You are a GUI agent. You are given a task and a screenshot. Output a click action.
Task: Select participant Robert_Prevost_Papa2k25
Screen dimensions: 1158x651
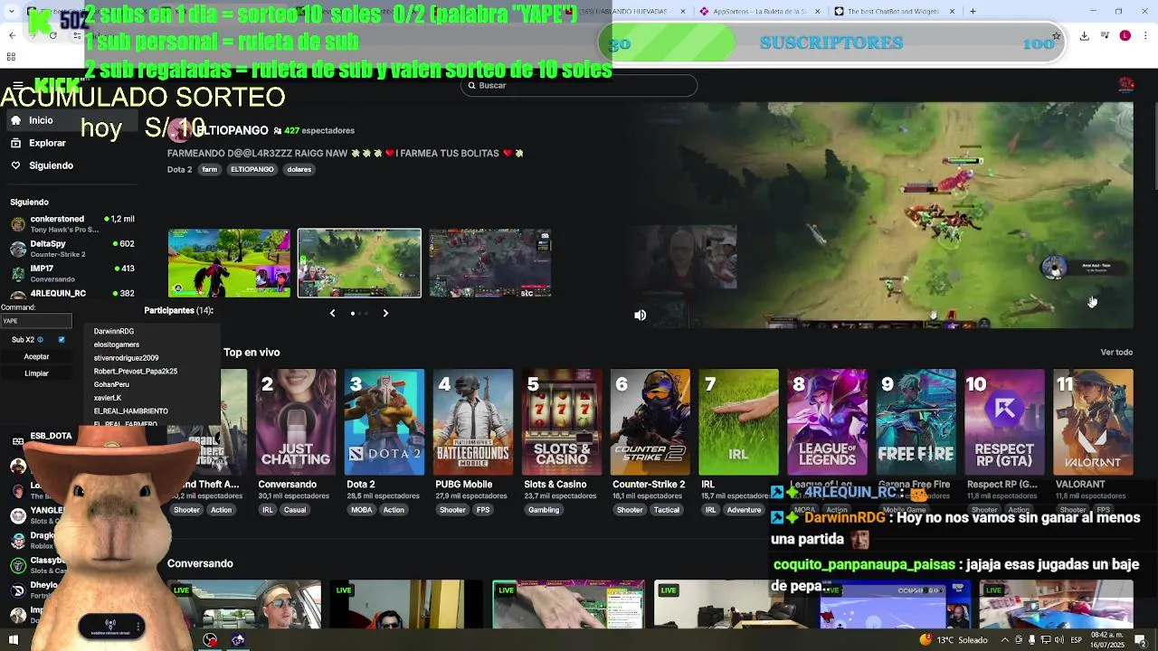(136, 371)
